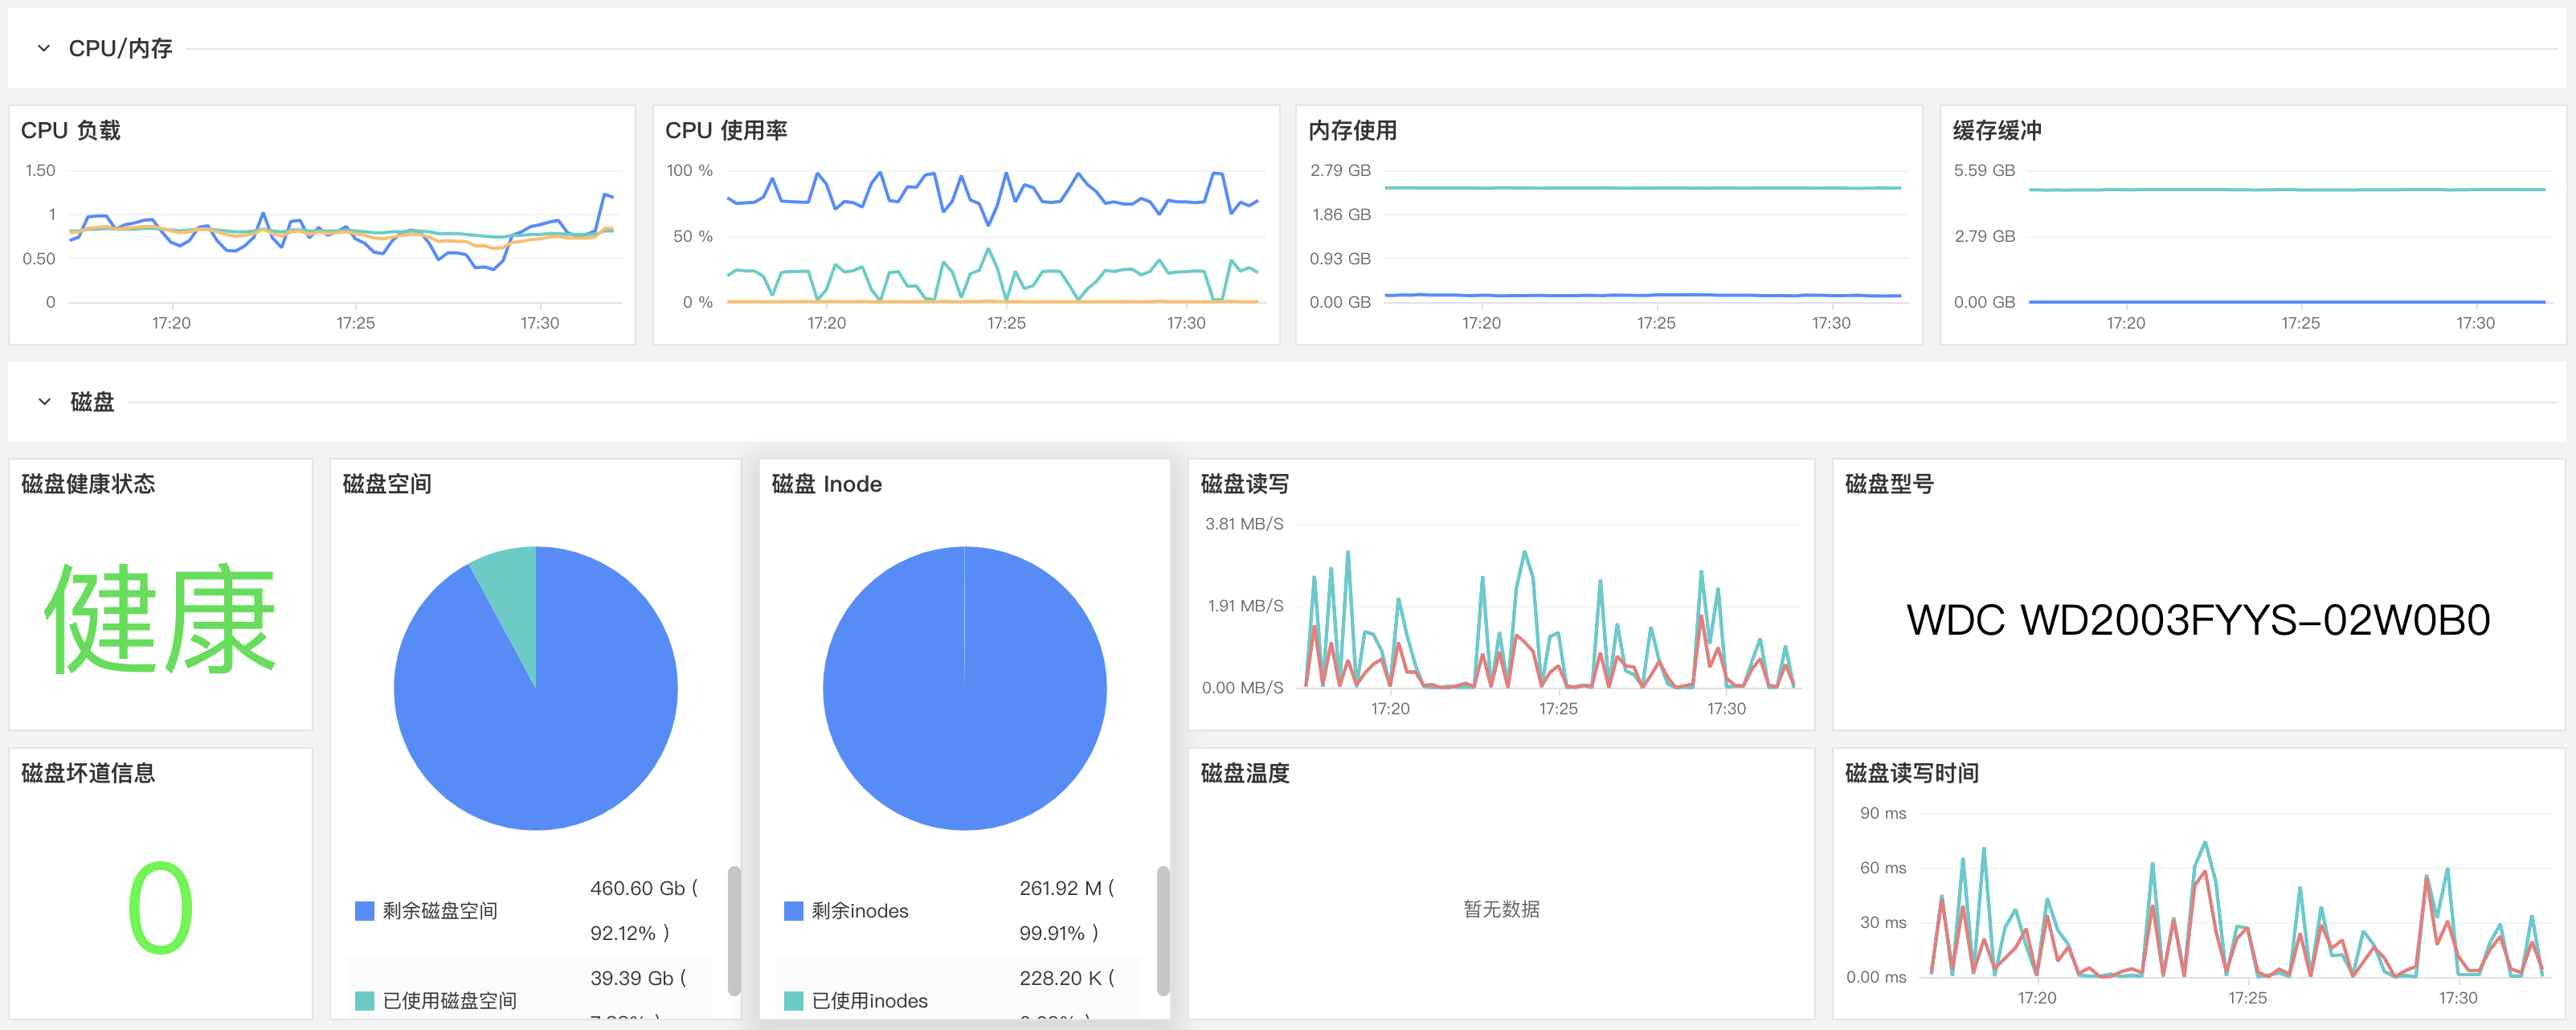Image resolution: width=2576 pixels, height=1030 pixels.
Task: Toggle the 已使用inodes legend swatch
Action: click(x=793, y=1001)
